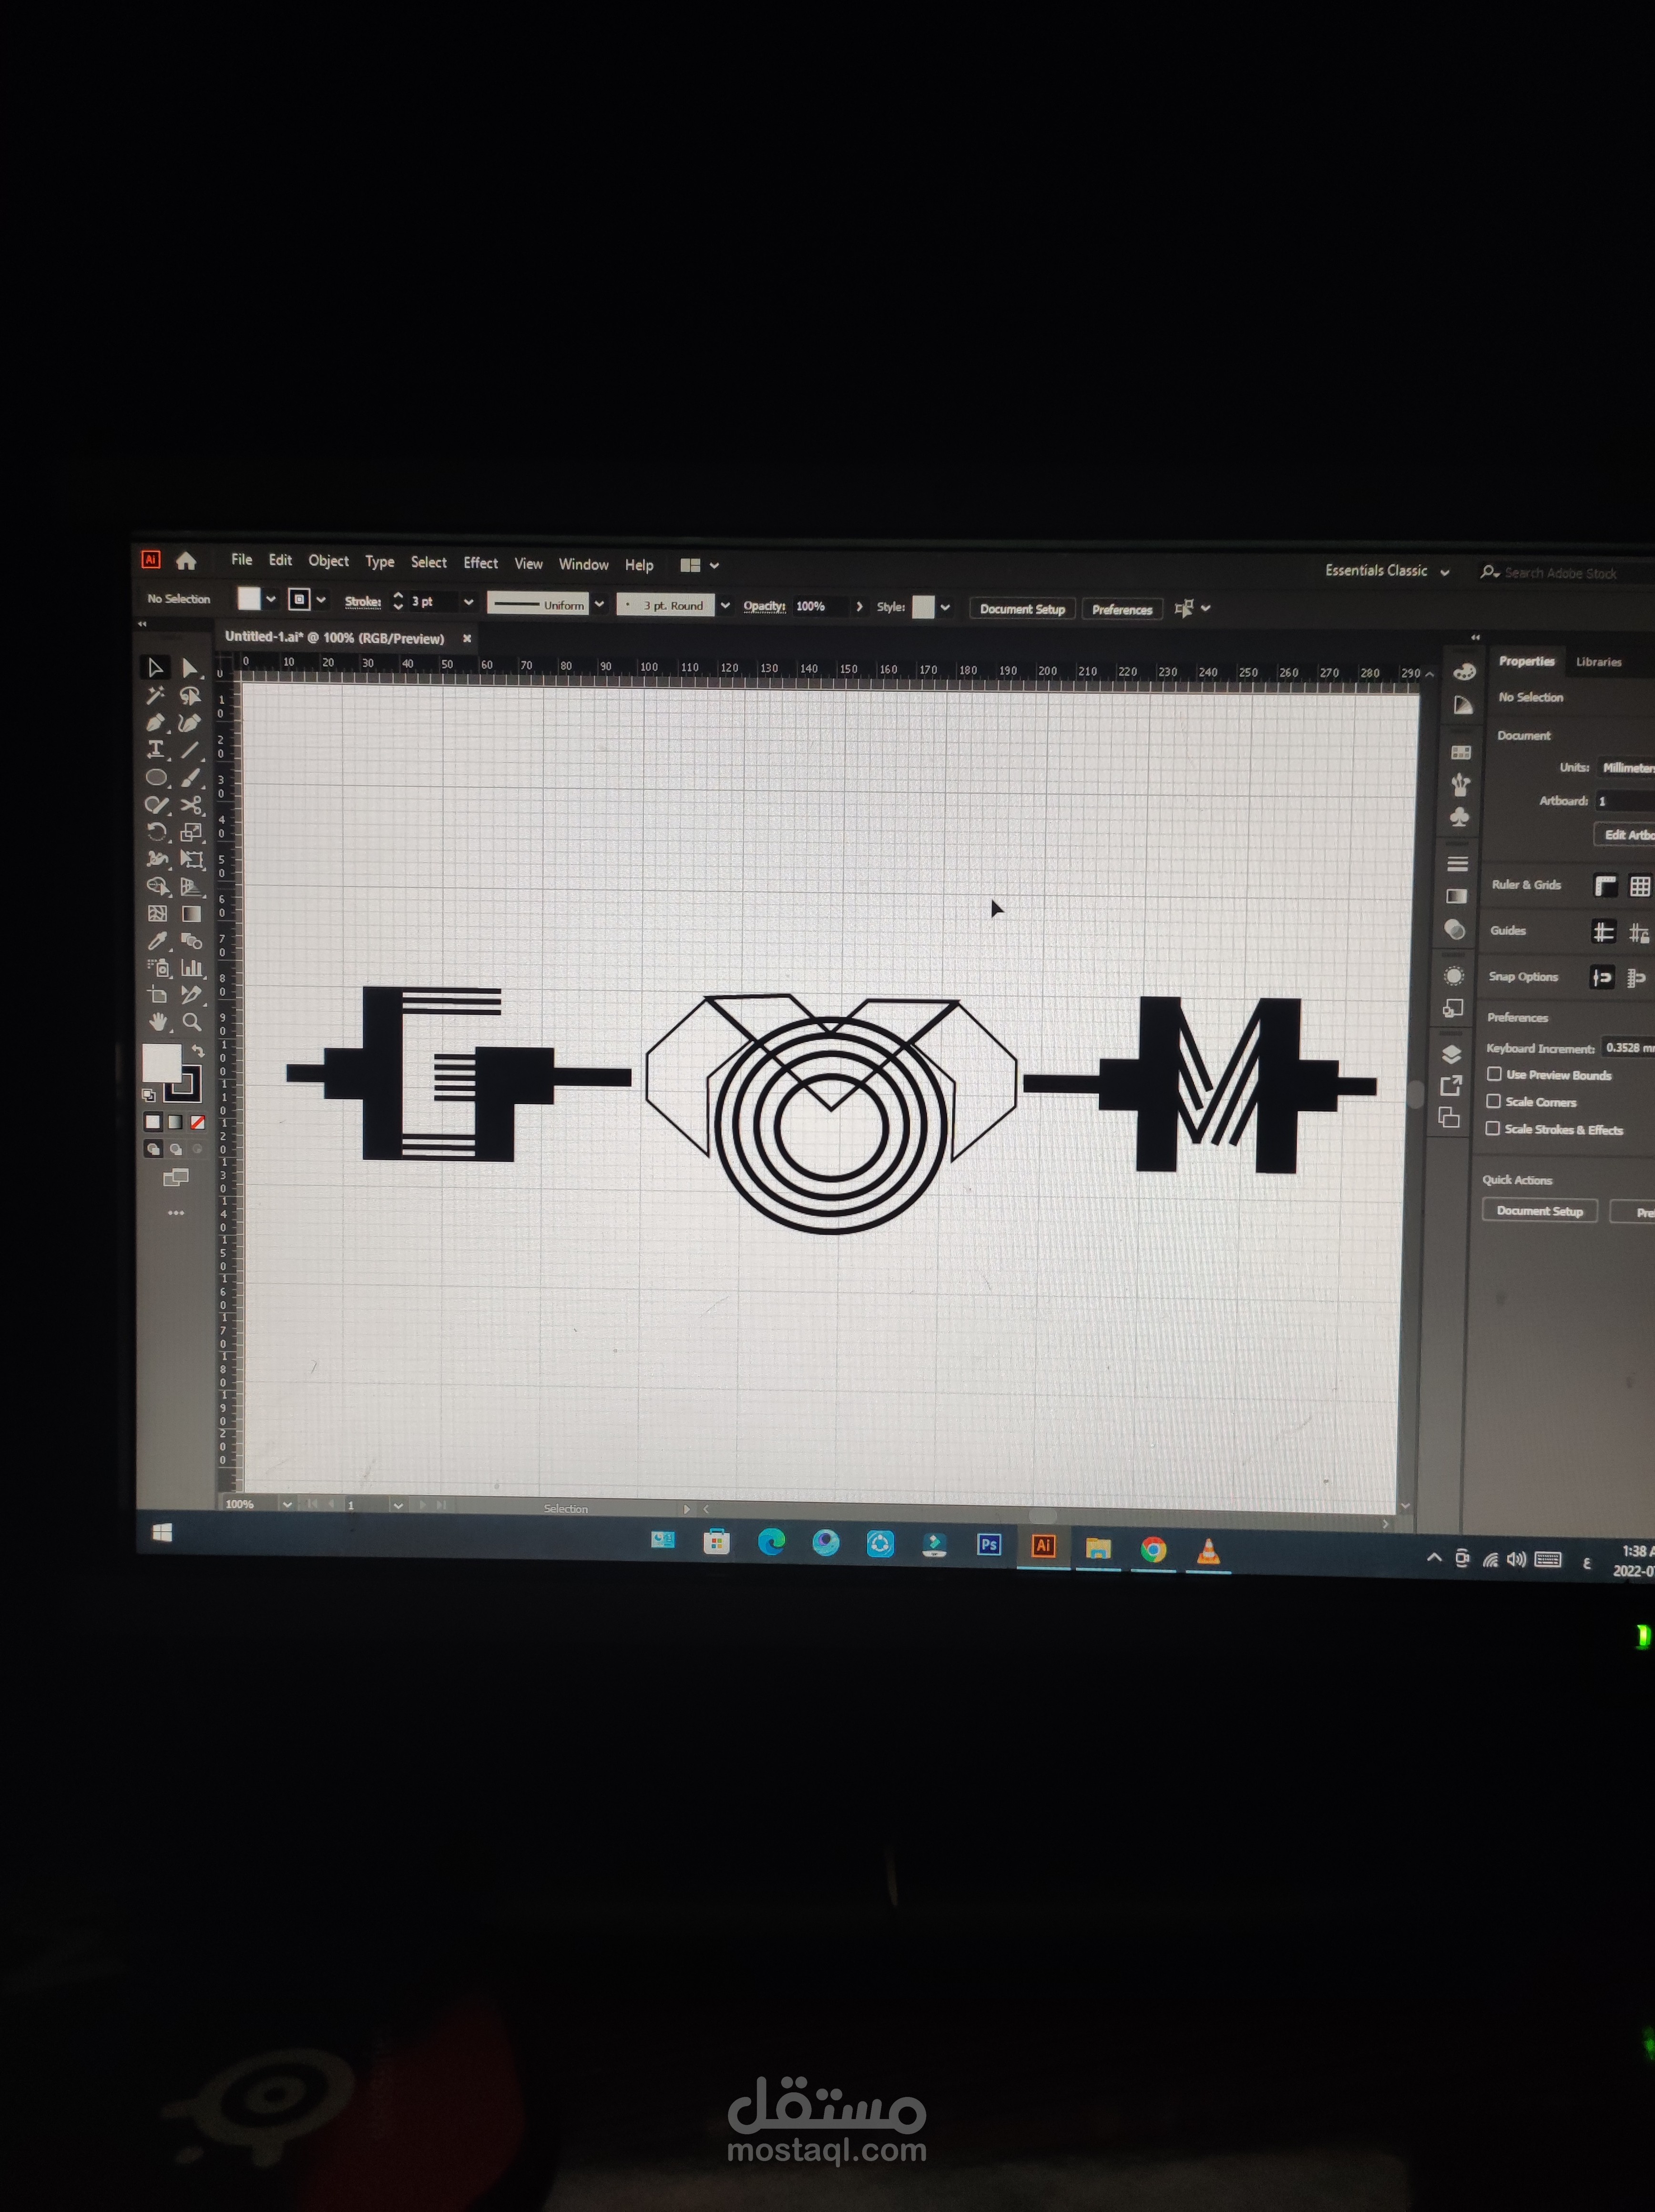The width and height of the screenshot is (1655, 2212).
Task: Open the Uniform width profile dropdown
Action: (x=599, y=605)
